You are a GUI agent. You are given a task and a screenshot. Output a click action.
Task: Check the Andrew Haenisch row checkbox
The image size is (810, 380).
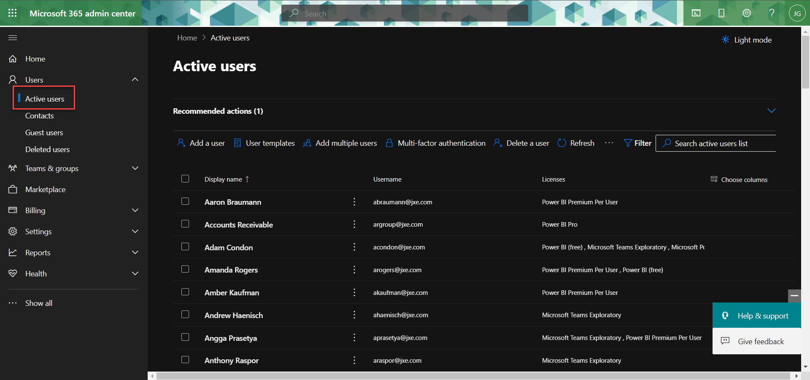(x=185, y=314)
